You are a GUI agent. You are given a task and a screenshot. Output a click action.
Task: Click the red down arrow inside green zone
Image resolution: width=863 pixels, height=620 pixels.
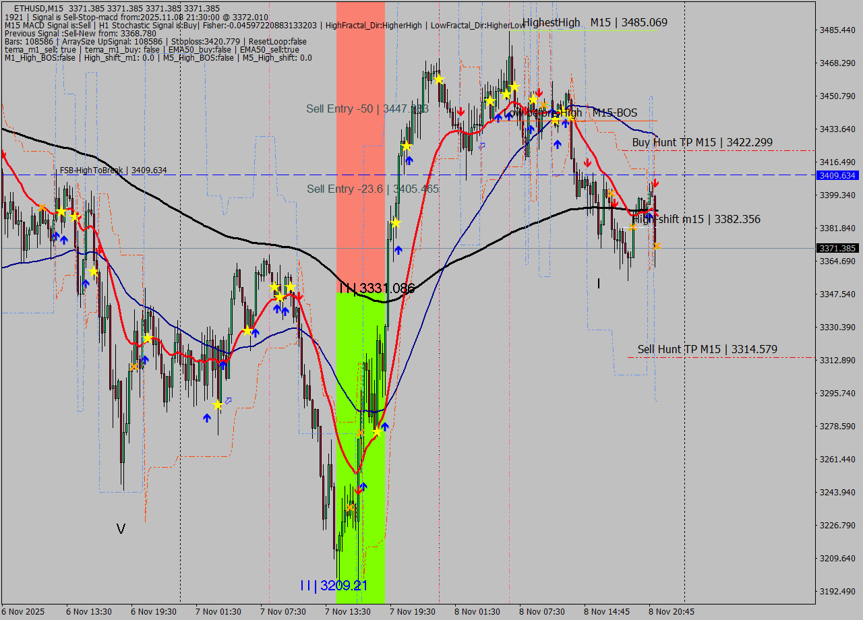tap(359, 491)
